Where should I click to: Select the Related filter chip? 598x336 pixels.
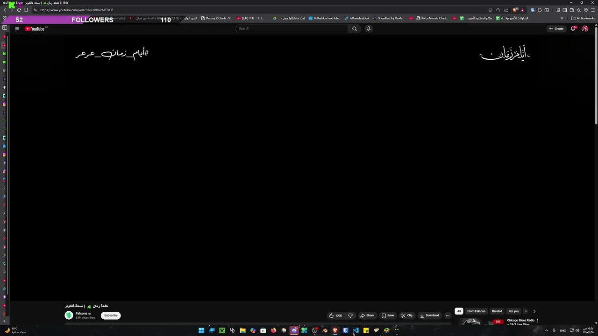pos(497,311)
